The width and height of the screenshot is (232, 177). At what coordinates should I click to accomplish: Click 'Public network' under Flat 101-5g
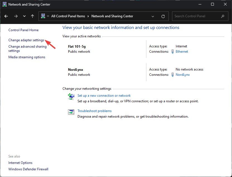point(79,52)
